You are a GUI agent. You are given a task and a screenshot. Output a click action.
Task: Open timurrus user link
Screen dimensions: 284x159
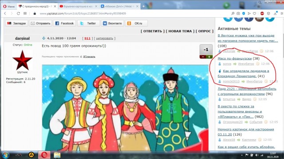229,99
